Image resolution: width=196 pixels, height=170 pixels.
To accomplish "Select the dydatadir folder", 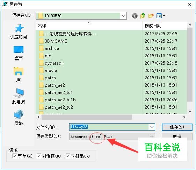I will [x=52, y=63].
